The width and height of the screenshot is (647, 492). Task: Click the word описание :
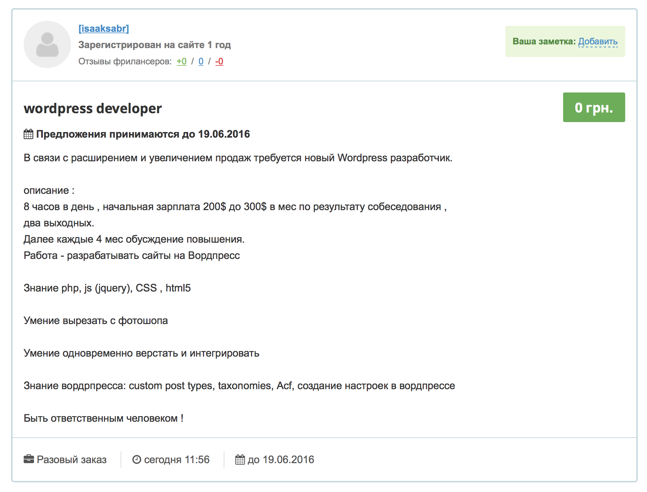click(x=49, y=190)
